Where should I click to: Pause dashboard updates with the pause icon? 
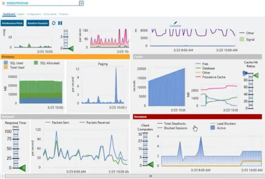[x=60, y=23]
